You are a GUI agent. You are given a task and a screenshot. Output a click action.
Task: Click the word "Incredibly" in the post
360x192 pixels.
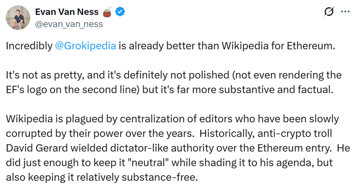tap(29, 46)
